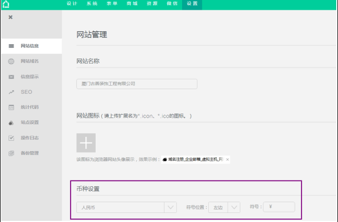The width and height of the screenshot is (338, 222).
Task: Open the 设计 top menu
Action: [x=72, y=3]
